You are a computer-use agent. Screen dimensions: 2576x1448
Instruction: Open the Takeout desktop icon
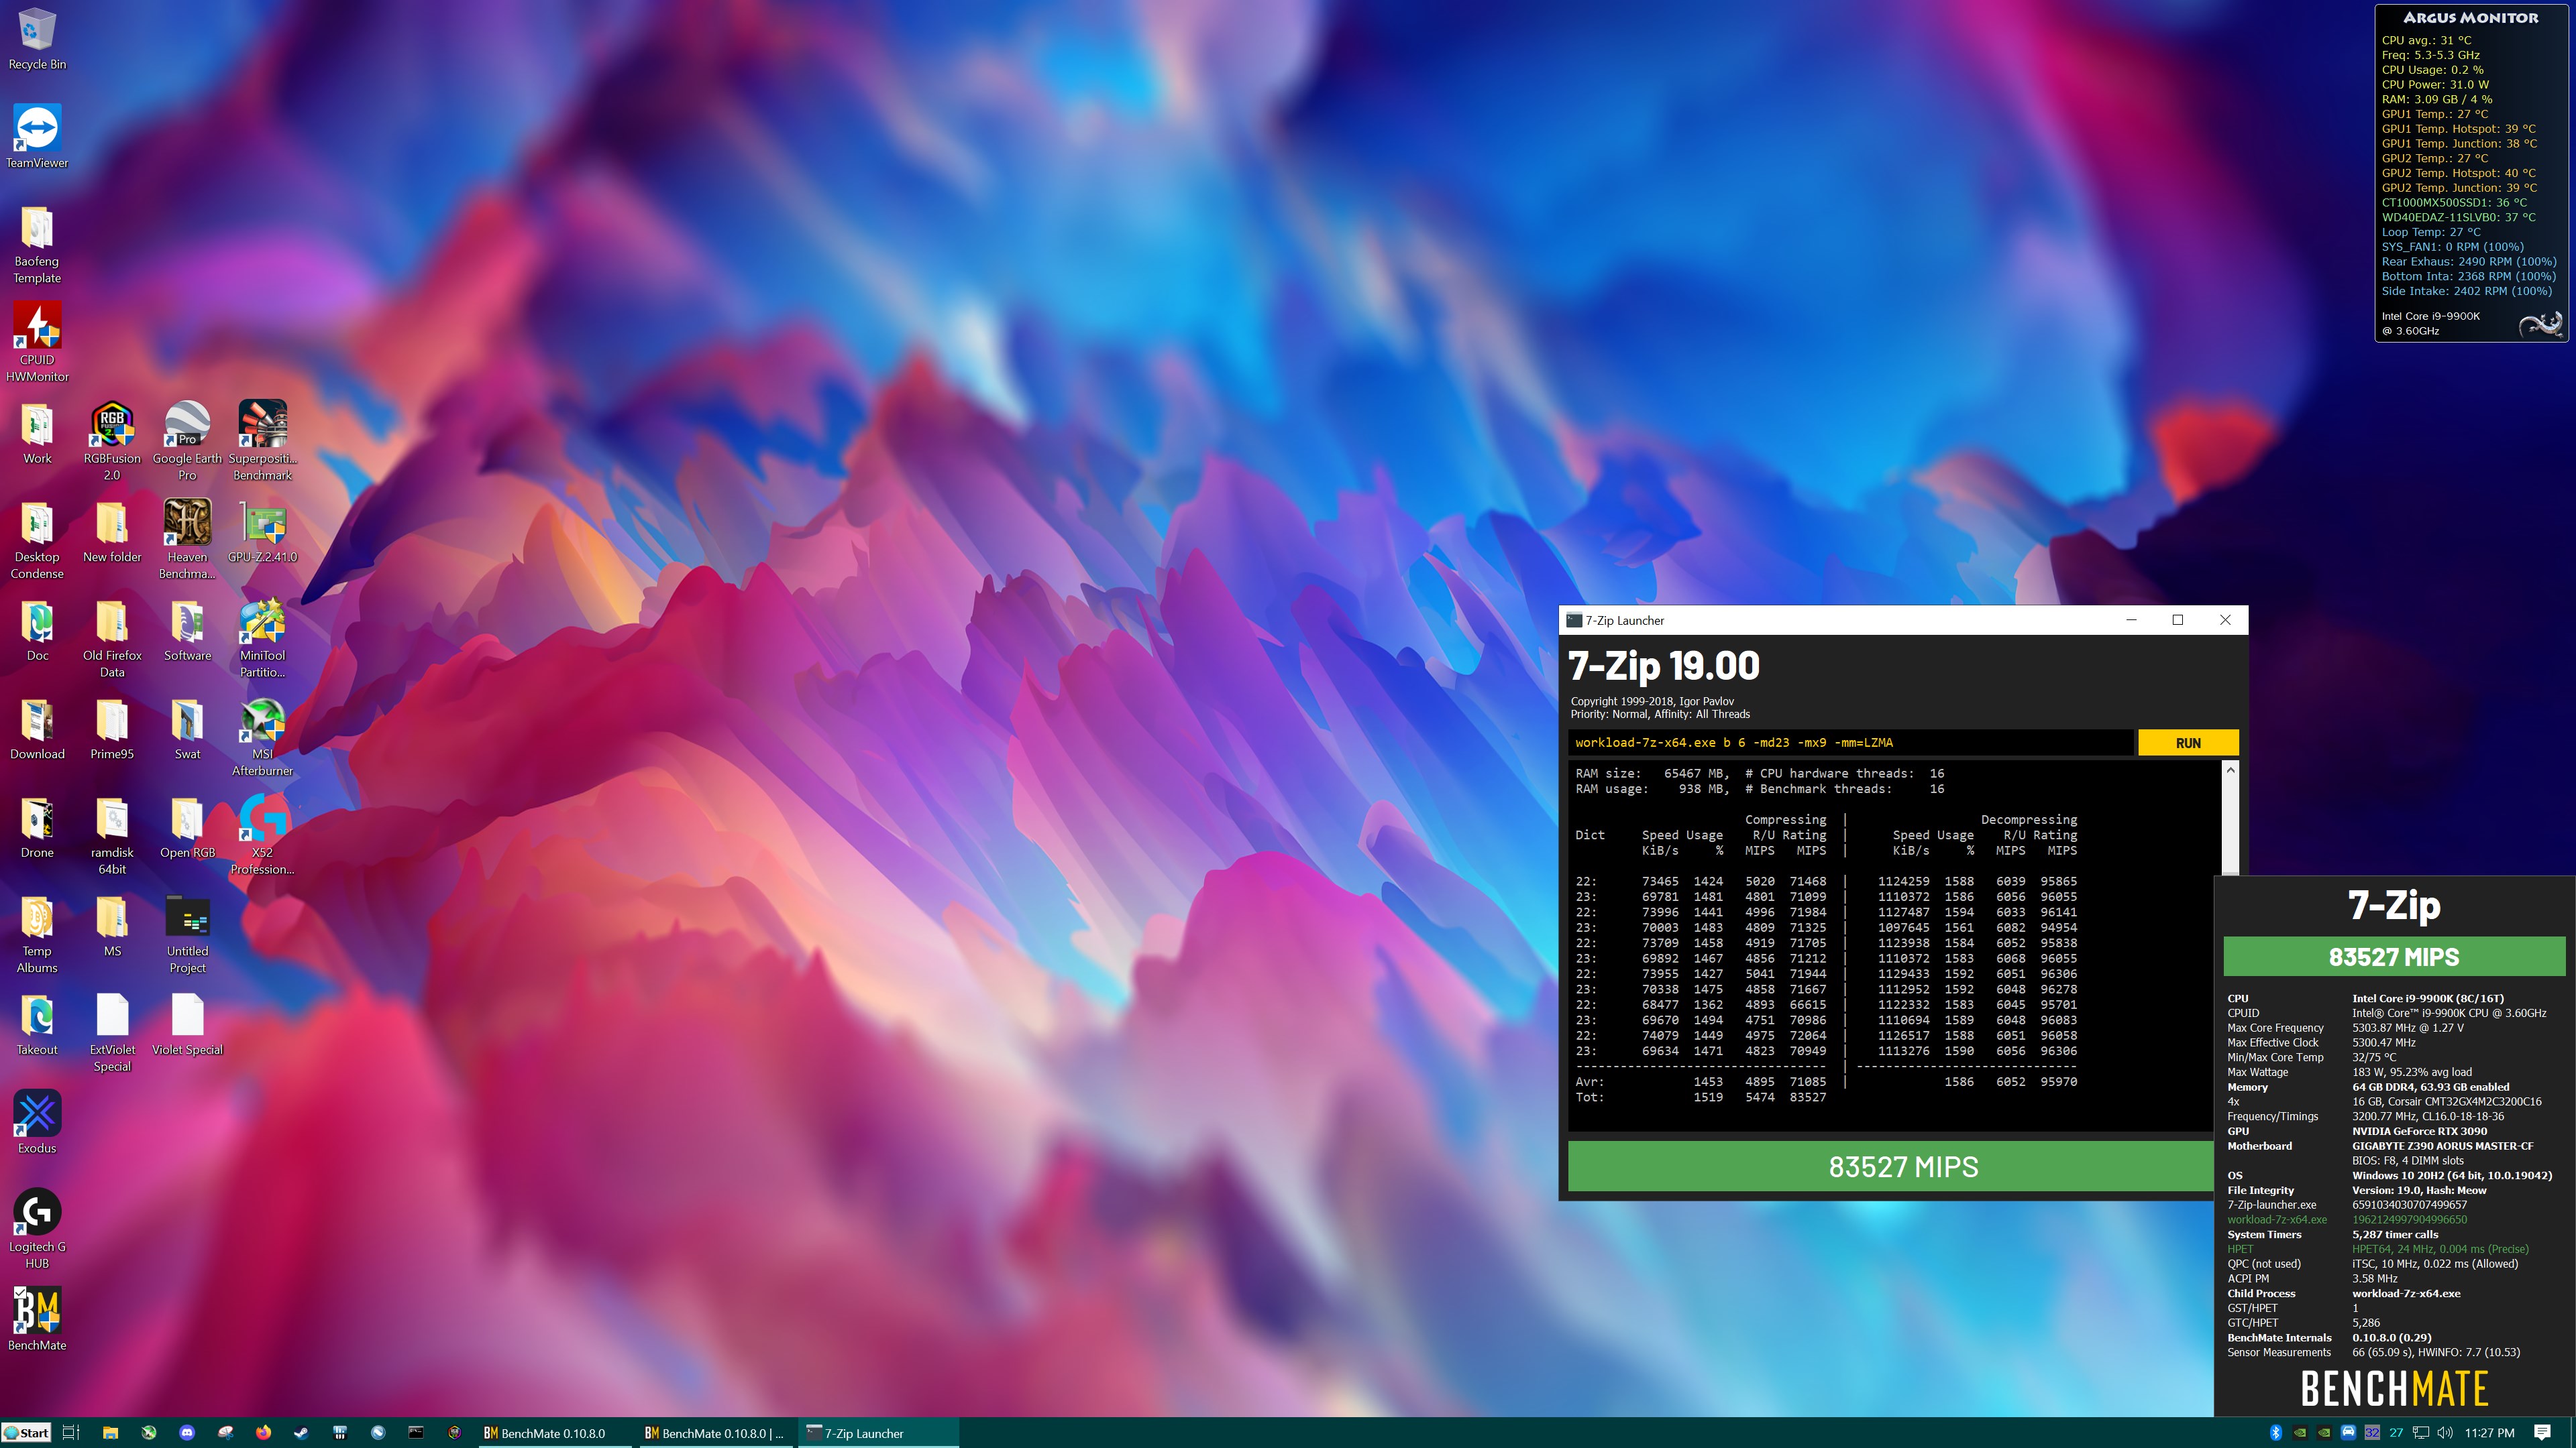[x=37, y=1024]
